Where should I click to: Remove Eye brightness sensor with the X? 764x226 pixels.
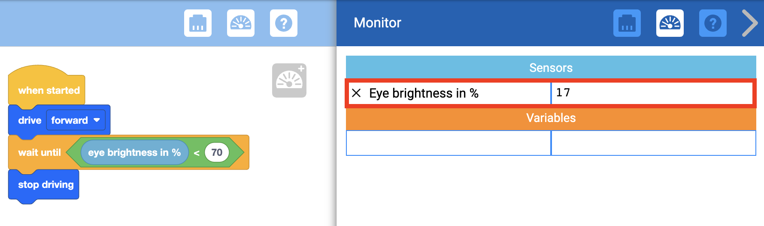point(356,93)
